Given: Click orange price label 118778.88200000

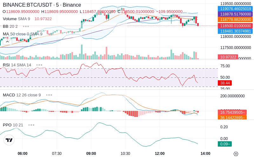Looking at the screenshot, I should [235, 20].
